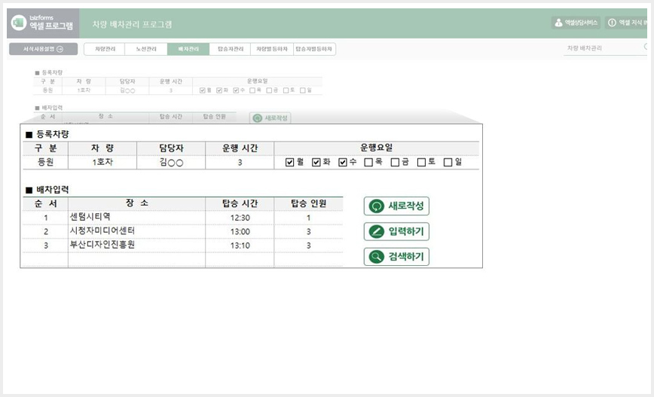Click the 입력하기 button with the pencil icon
Viewport: 654px width, 397px height.
(396, 231)
